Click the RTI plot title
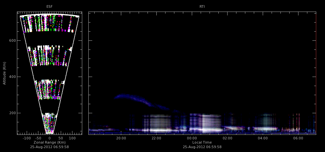 [202, 7]
